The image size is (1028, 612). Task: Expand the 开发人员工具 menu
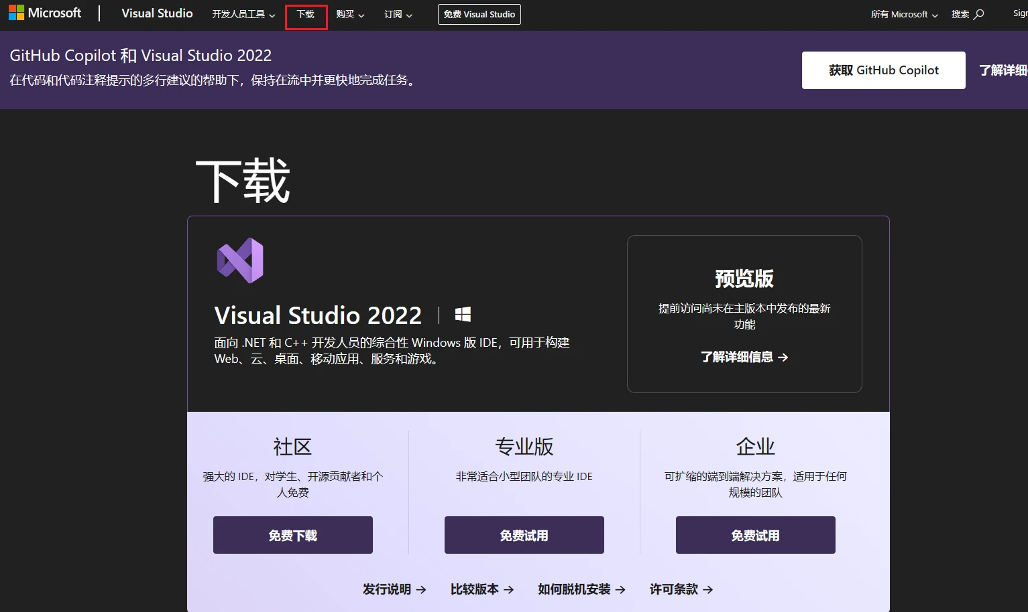click(x=243, y=14)
